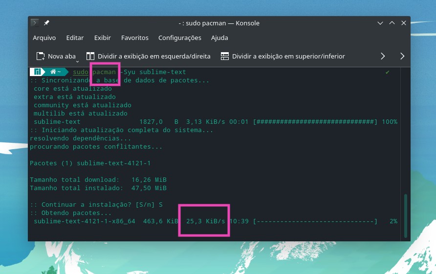Expand the Nova aba dropdown arrow
Viewport: 436px width, 274px height.
coord(78,61)
